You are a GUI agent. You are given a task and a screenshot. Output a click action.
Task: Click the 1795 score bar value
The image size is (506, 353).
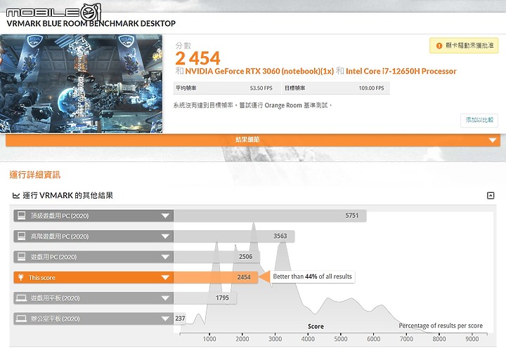pyautogui.click(x=222, y=298)
